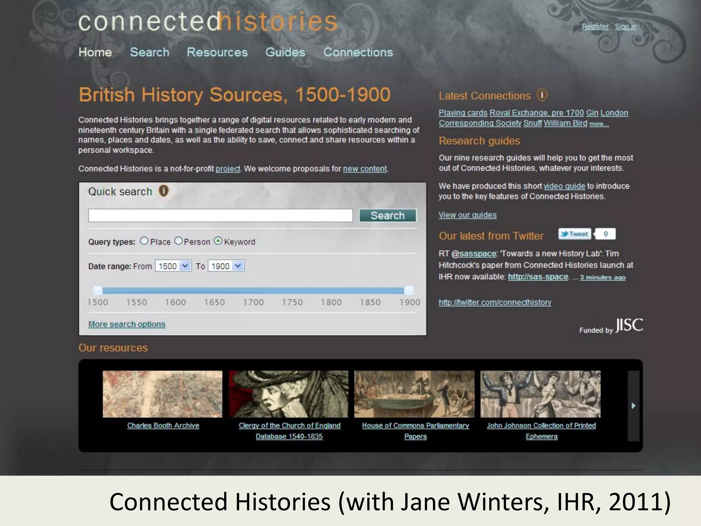Open the Clergy of the Church thumbnail image
The image size is (701, 526).
[289, 394]
